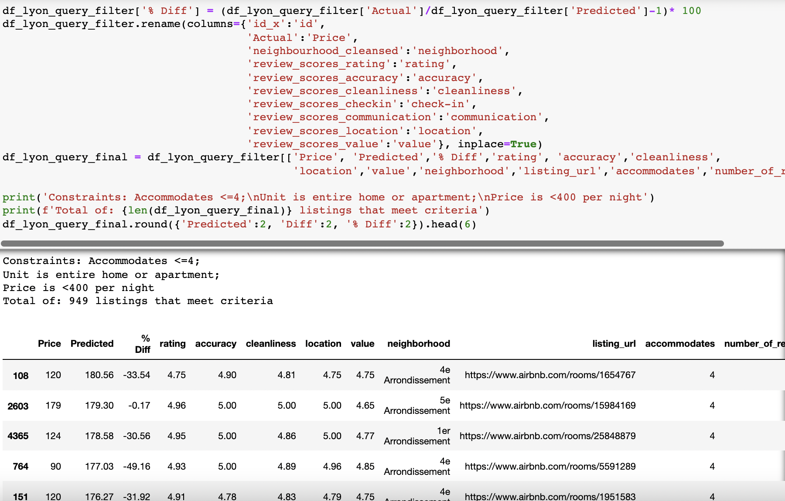Click price value 124

[x=53, y=436]
